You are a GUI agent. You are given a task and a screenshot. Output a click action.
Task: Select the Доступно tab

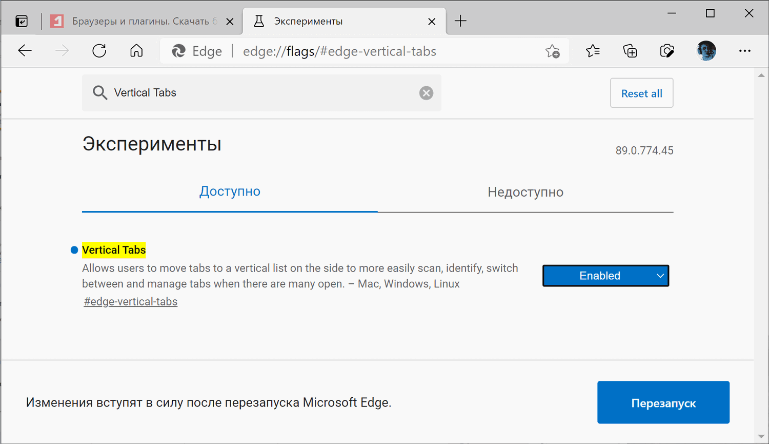(x=230, y=191)
